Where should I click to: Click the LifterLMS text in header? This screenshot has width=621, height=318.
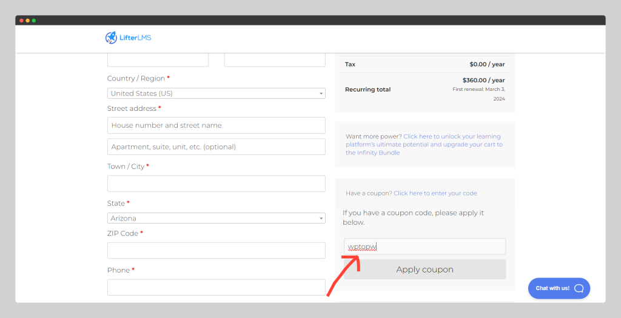[135, 38]
